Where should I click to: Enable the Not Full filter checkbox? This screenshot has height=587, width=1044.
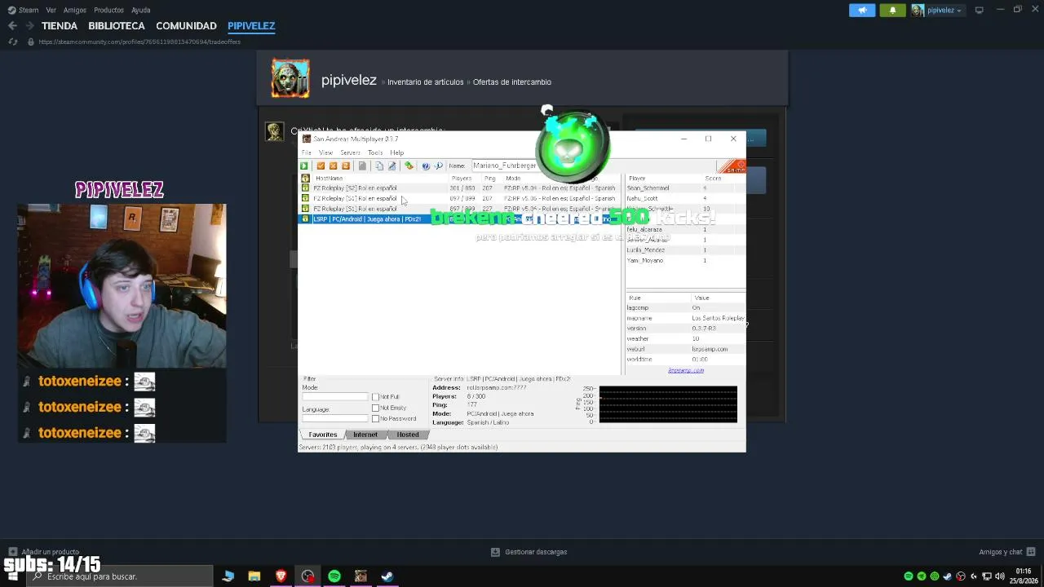click(375, 397)
